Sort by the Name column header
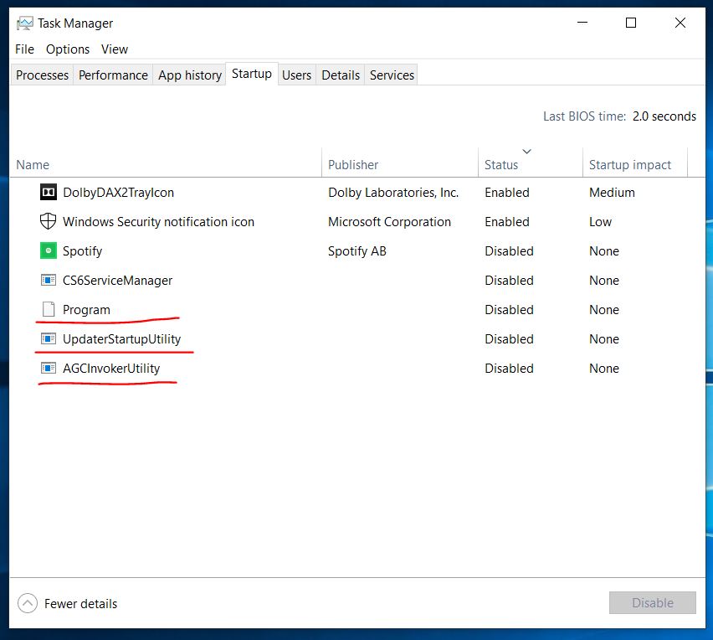Screen dimensions: 713x640 (x=166, y=164)
